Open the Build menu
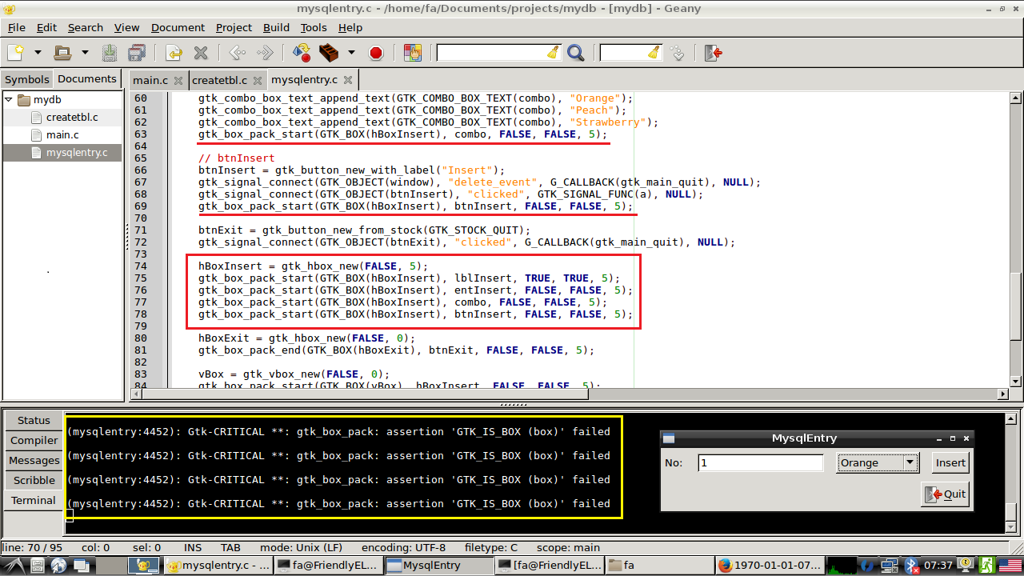This screenshot has width=1024, height=576. 276,27
